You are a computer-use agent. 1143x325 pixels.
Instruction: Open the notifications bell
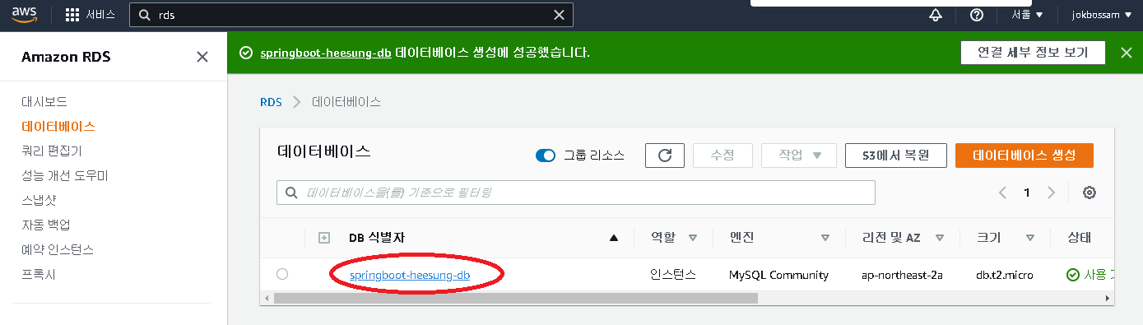[936, 15]
